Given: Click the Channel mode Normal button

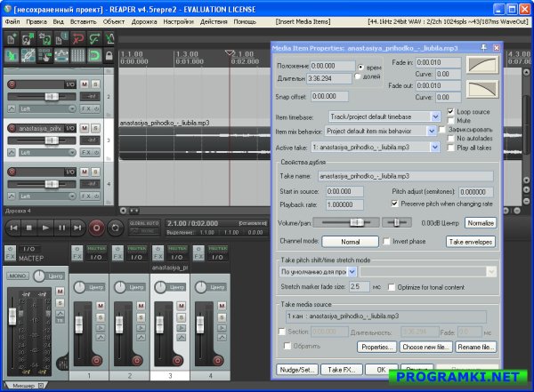Looking at the screenshot, I should (350, 242).
